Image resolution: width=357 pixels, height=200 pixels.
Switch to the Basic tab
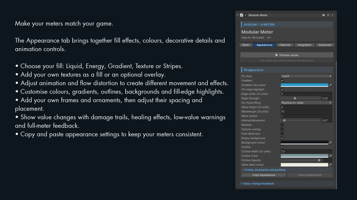pyautogui.click(x=246, y=45)
